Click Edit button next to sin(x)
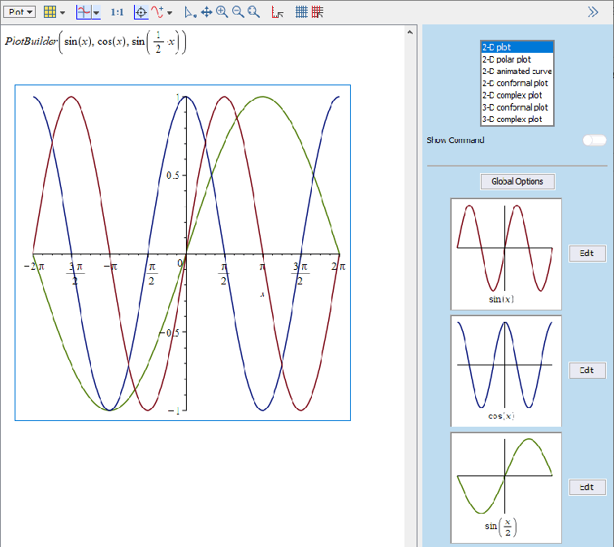614x547 pixels. point(586,254)
